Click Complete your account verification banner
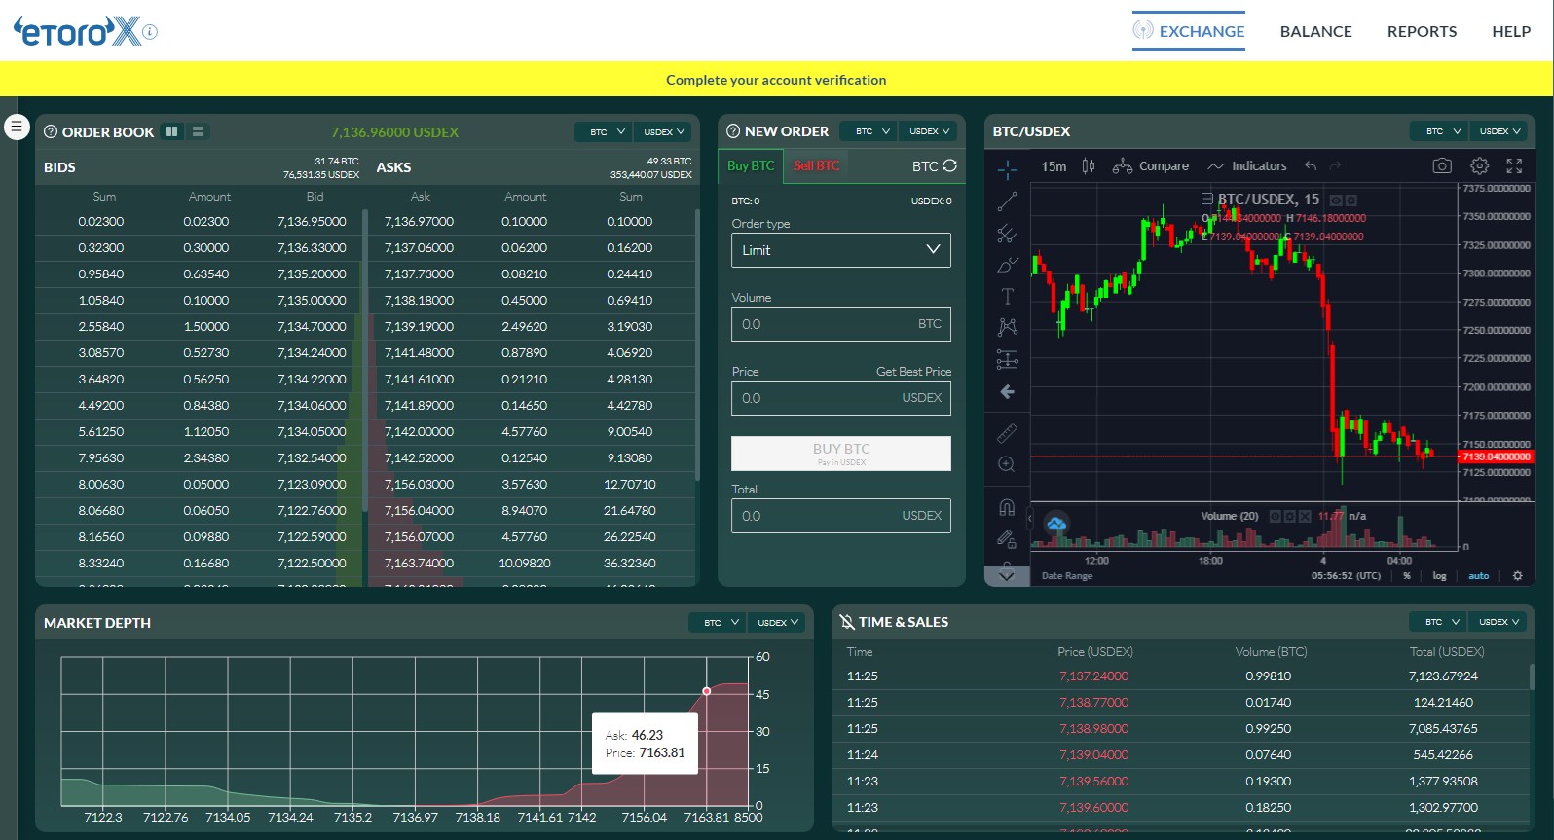 (776, 80)
